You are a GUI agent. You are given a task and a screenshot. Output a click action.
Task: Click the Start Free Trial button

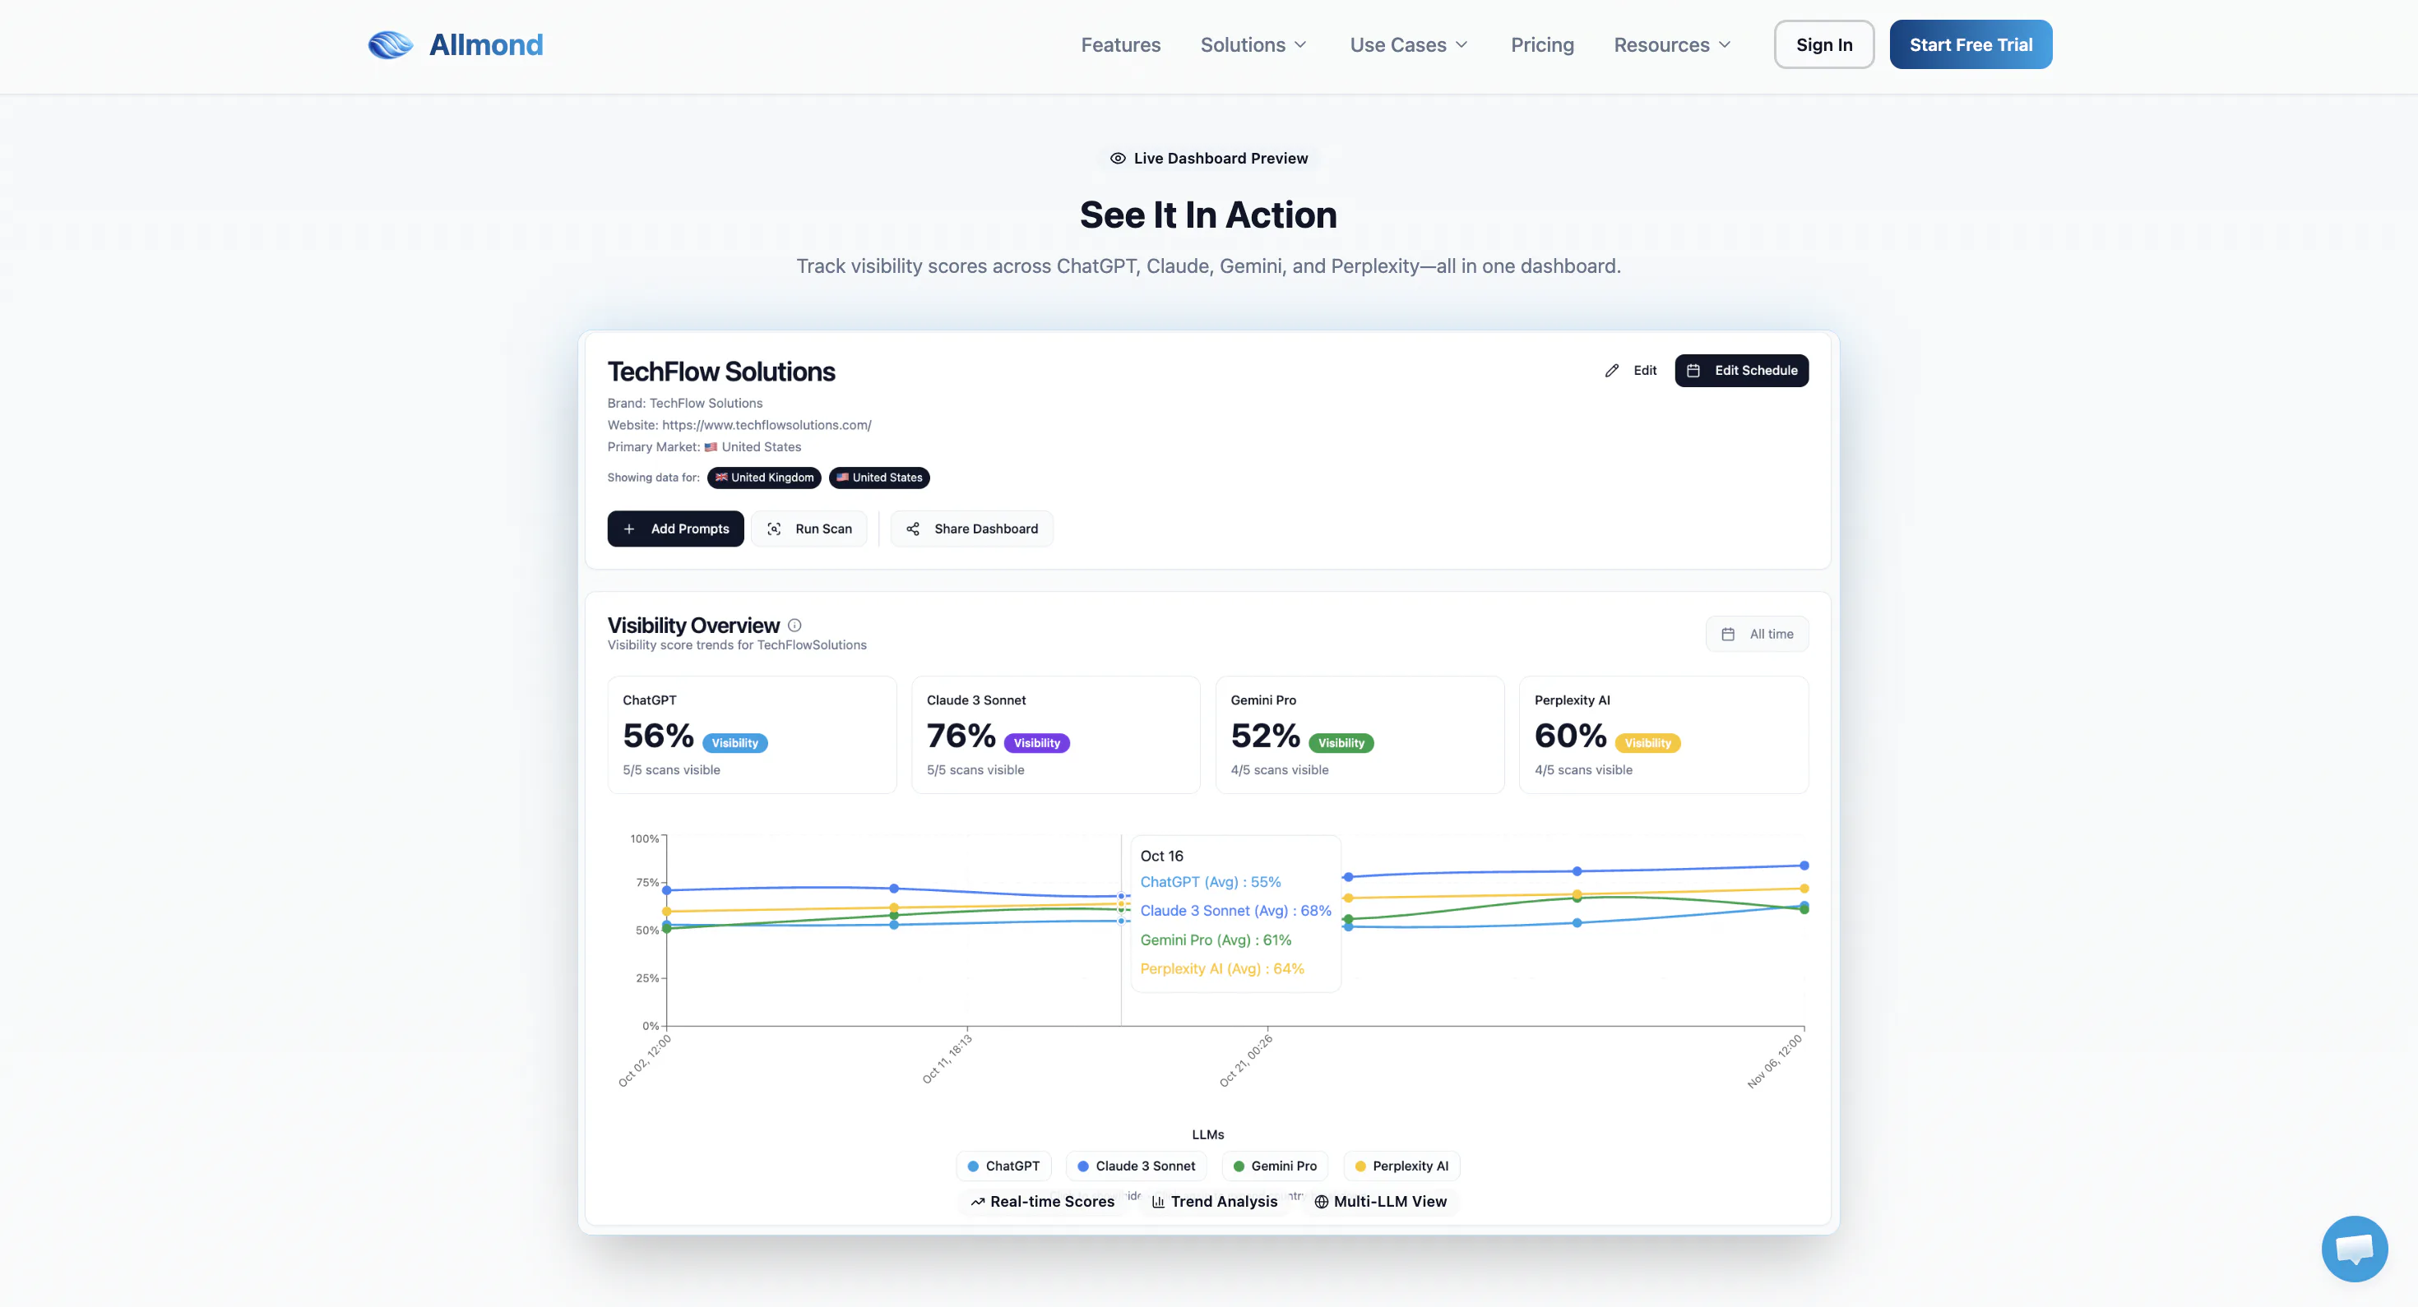[x=1971, y=45]
